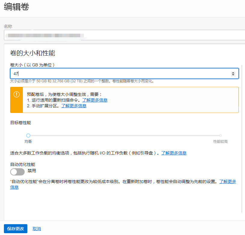Open 了解更多信息 link for rescan command

(x=95, y=100)
